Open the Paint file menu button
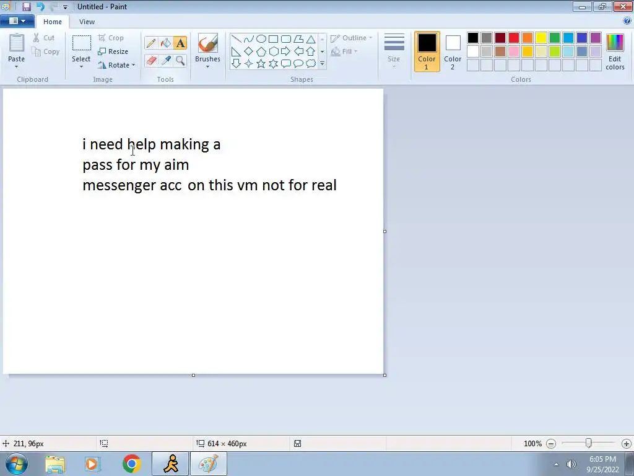 (x=17, y=21)
